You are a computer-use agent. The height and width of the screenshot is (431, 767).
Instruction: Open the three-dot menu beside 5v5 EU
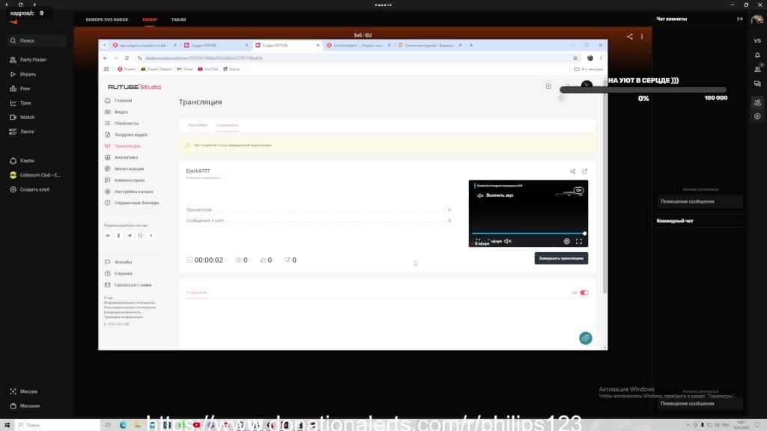tap(642, 36)
